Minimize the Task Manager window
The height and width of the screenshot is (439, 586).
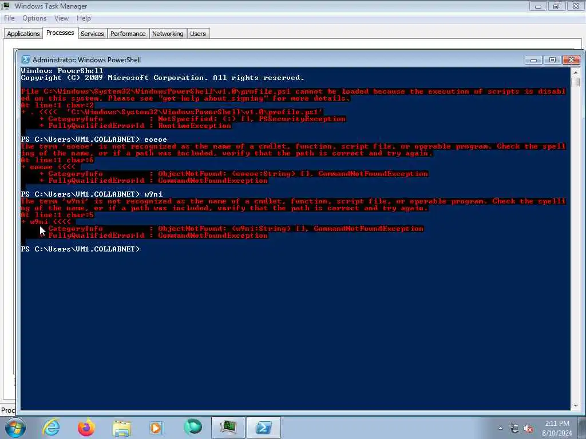(x=538, y=6)
